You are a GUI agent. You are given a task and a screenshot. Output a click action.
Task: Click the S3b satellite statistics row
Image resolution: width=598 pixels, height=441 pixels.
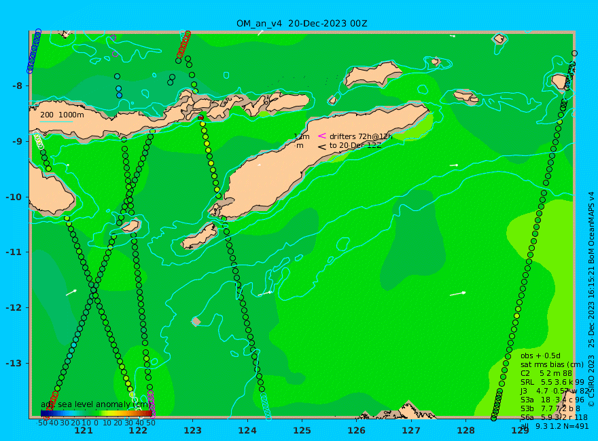pos(550,408)
